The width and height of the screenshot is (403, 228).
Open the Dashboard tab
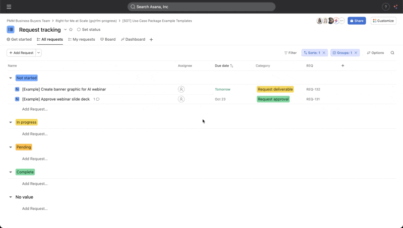133,39
